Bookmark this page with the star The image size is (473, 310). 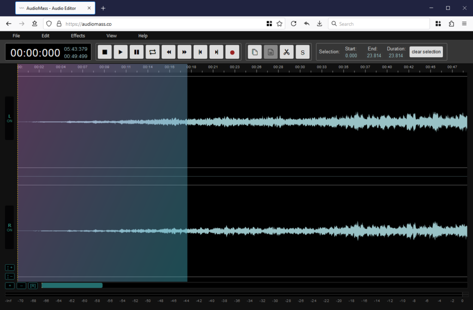(x=279, y=24)
